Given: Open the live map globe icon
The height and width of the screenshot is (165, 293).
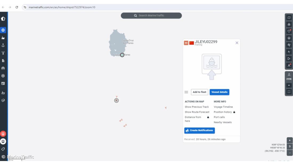Looking at the screenshot, I should 3,30.
